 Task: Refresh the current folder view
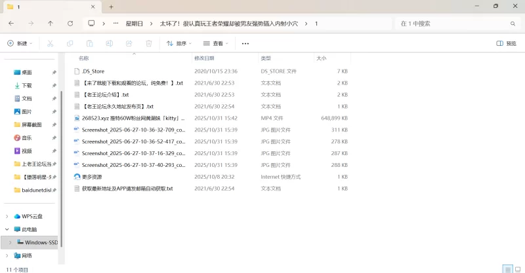70,23
